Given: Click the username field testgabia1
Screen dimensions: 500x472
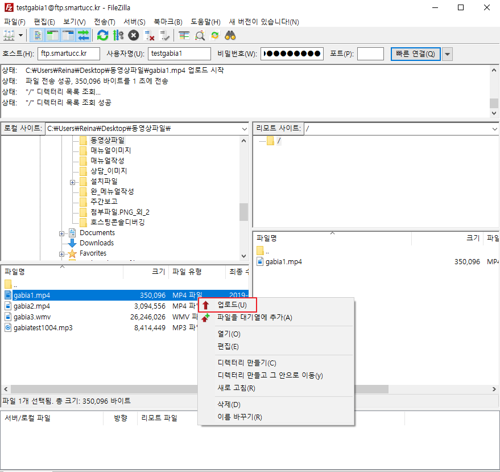Looking at the screenshot, I should coord(179,54).
